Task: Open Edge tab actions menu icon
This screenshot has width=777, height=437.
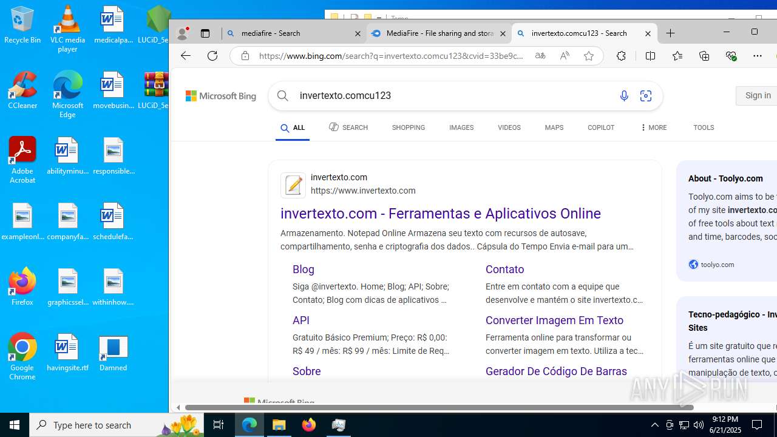Action: [205, 33]
